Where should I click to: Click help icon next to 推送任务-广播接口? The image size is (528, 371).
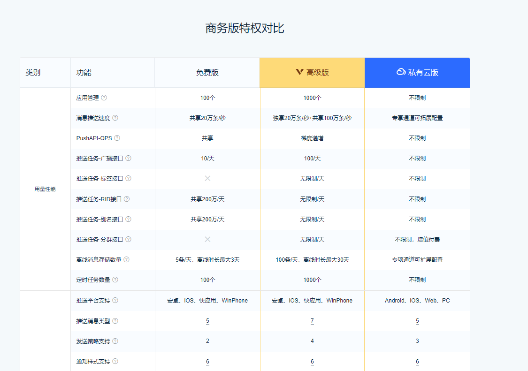pyautogui.click(x=129, y=158)
